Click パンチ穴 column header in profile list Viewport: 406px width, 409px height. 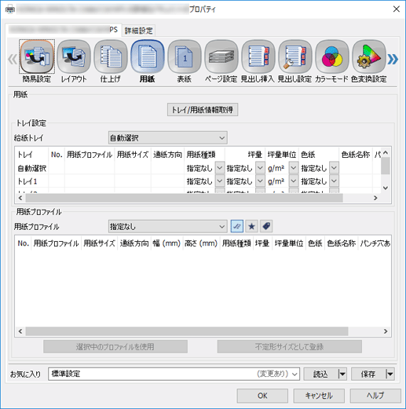click(375, 243)
